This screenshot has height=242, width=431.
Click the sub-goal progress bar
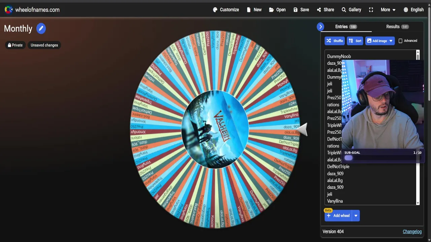pyautogui.click(x=383, y=158)
